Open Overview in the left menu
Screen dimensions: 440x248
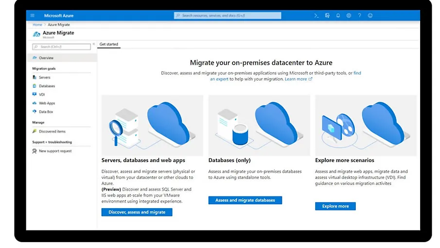(62, 58)
